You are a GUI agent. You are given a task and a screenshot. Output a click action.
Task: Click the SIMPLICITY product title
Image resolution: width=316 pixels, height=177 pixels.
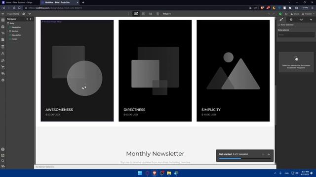coord(211,110)
